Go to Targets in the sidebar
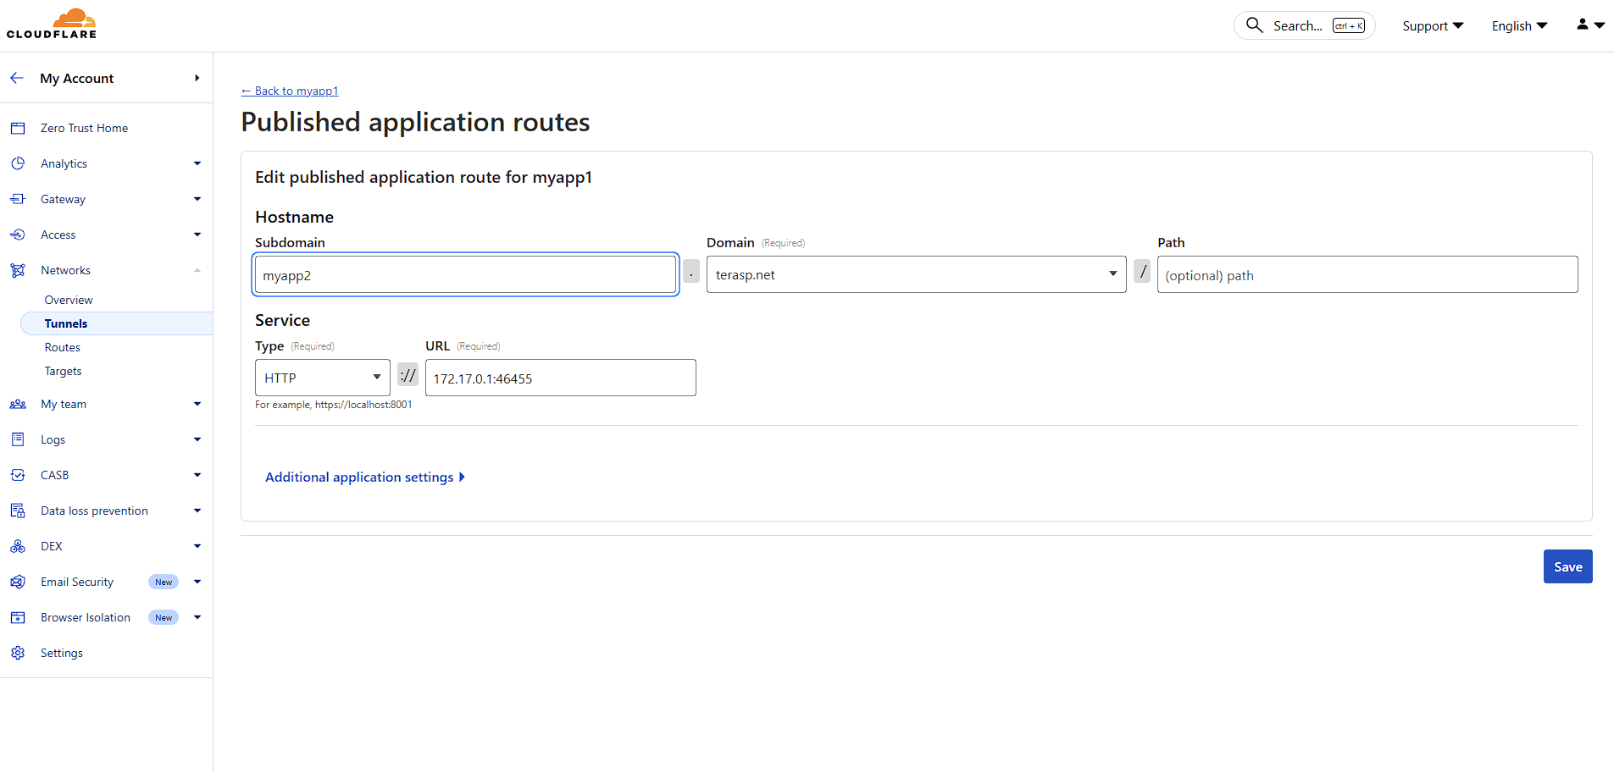The width and height of the screenshot is (1614, 773). (64, 371)
